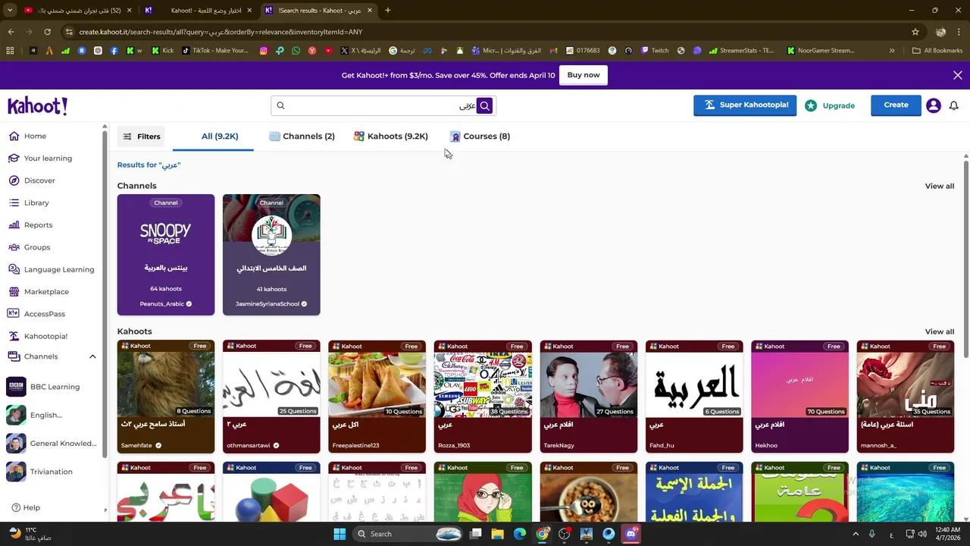Open the 12:40 AM clock panel
The image size is (970, 546).
pos(948,534)
